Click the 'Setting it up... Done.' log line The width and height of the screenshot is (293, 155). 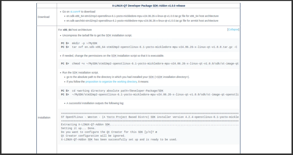[x=78, y=128]
